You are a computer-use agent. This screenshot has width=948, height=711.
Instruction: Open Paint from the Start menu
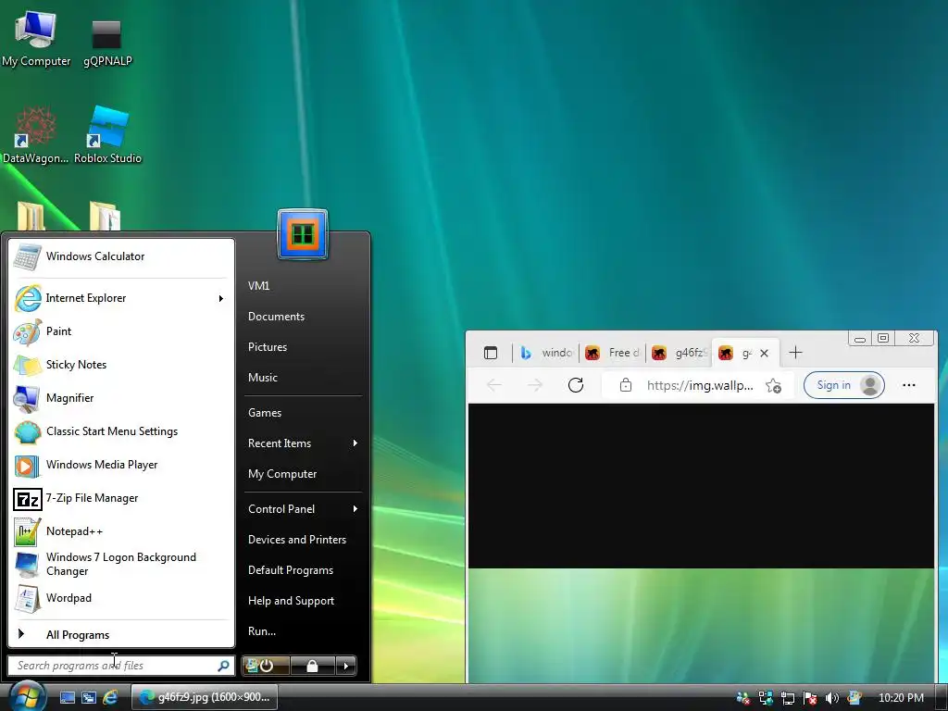pos(121,331)
